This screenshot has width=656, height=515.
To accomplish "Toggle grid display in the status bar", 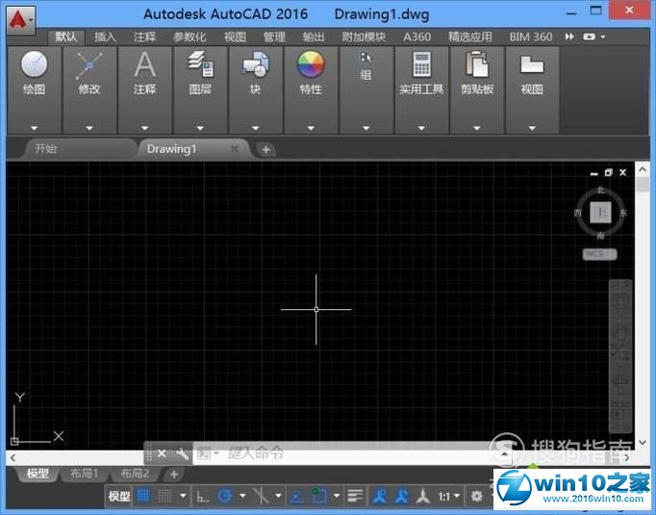I will [143, 496].
